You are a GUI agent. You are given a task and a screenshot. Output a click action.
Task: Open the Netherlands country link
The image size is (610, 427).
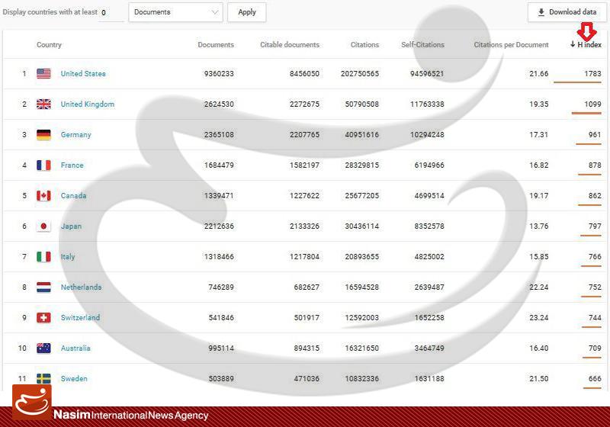(x=81, y=287)
